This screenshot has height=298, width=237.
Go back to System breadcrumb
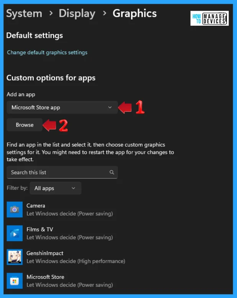pyautogui.click(x=24, y=13)
